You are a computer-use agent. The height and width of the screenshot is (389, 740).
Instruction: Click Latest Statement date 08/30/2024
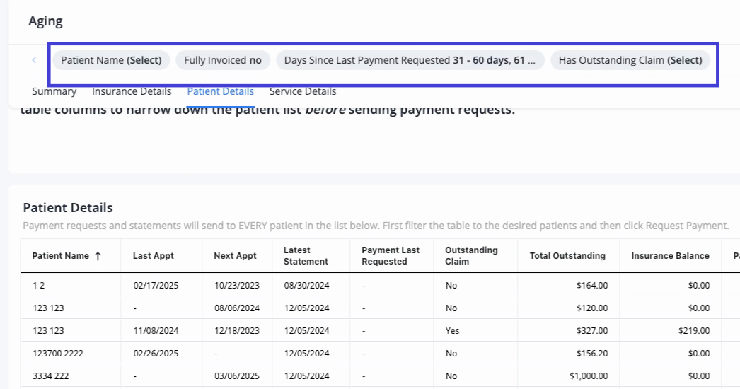click(307, 286)
